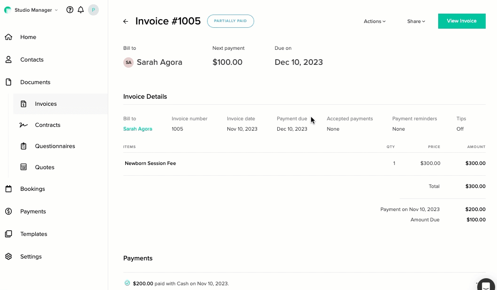
Task: Select the Payments dollar icon
Action: click(x=8, y=211)
